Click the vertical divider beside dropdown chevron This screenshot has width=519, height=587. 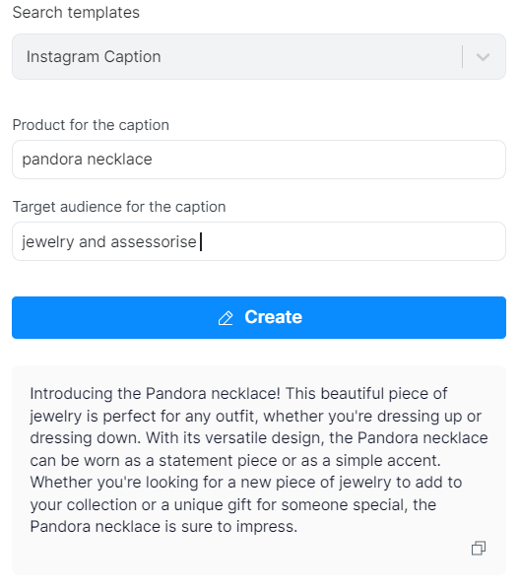click(463, 57)
